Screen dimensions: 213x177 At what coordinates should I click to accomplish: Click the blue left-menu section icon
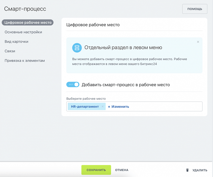click(x=77, y=48)
